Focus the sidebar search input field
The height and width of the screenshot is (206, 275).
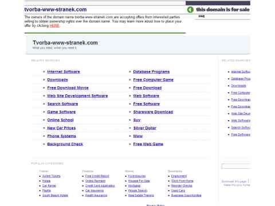(x=237, y=166)
